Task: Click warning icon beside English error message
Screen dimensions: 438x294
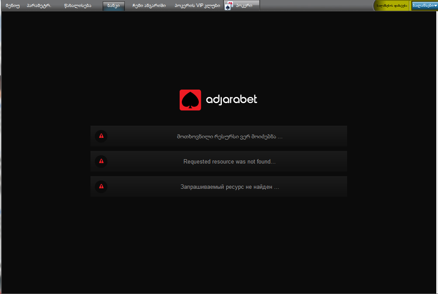Action: (x=101, y=161)
